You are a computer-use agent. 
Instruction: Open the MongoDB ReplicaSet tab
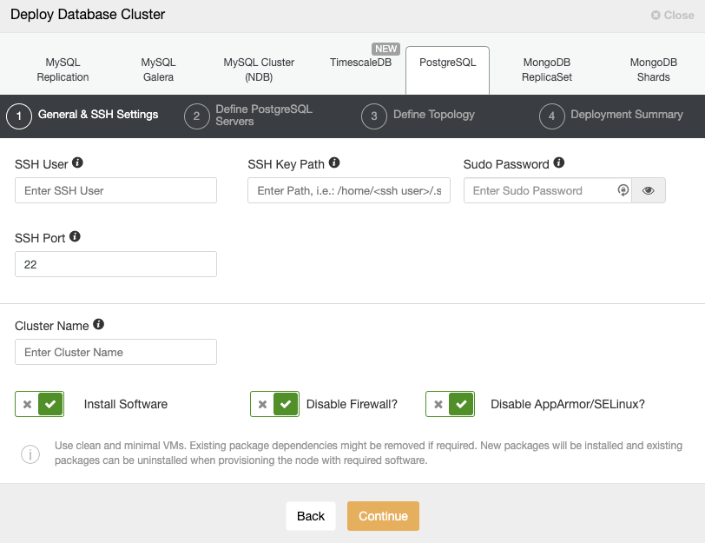547,70
